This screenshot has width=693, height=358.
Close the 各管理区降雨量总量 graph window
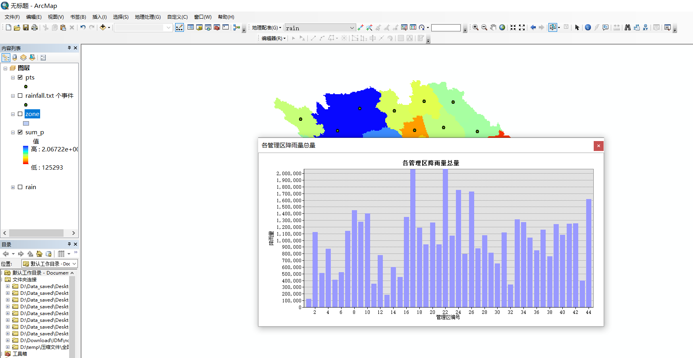coord(598,146)
